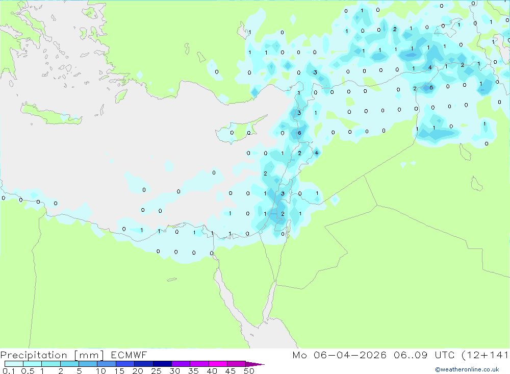510x374 pixels.
Task: Click the legend scale label "0.5"
Action: (x=28, y=371)
